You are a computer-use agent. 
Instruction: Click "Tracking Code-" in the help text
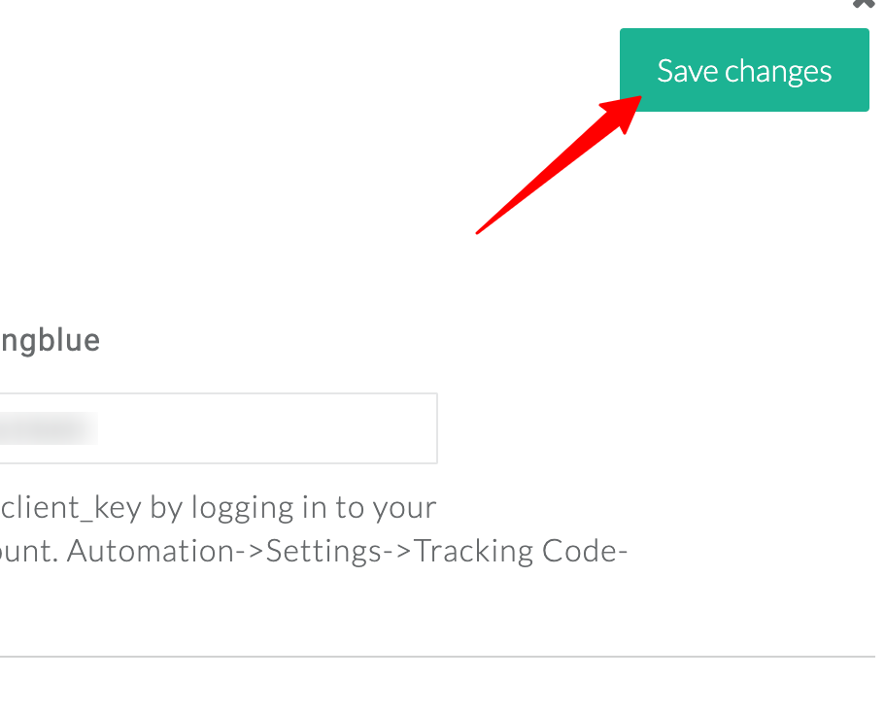click(x=521, y=551)
